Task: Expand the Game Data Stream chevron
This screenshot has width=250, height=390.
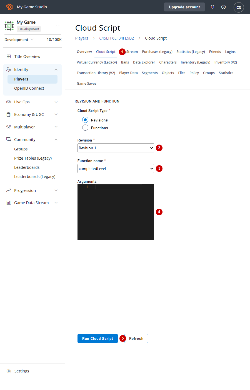Action: 56,203
